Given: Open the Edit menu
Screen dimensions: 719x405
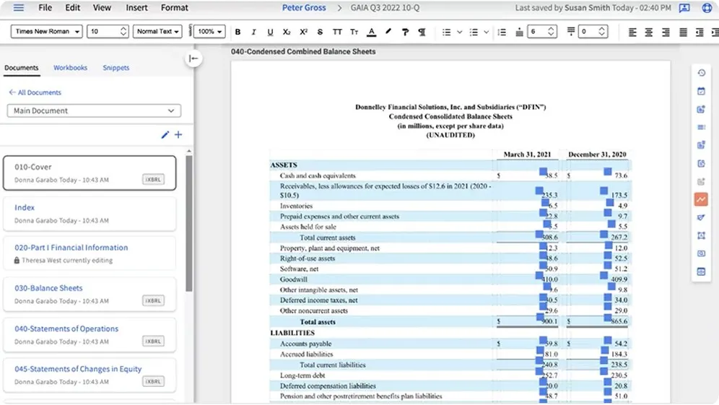Looking at the screenshot, I should [x=72, y=8].
